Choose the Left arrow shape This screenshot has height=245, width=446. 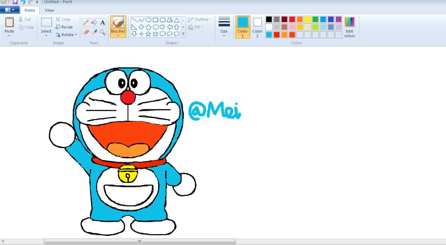(170, 27)
